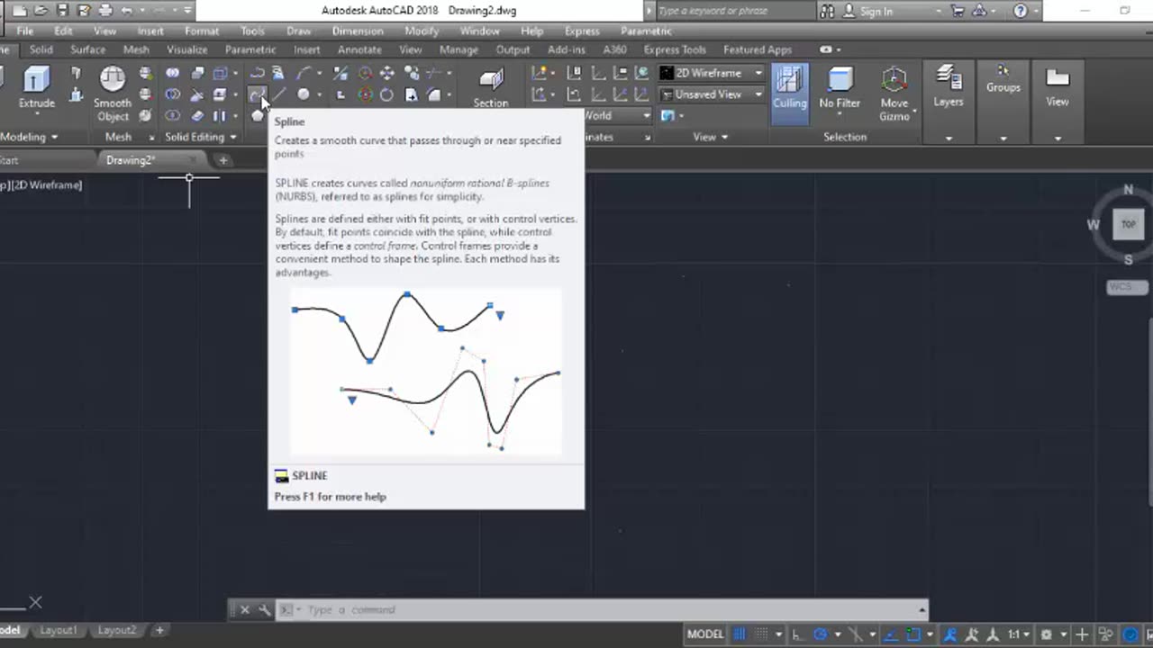Click the Solid Union icon
This screenshot has height=648, width=1153.
(172, 73)
